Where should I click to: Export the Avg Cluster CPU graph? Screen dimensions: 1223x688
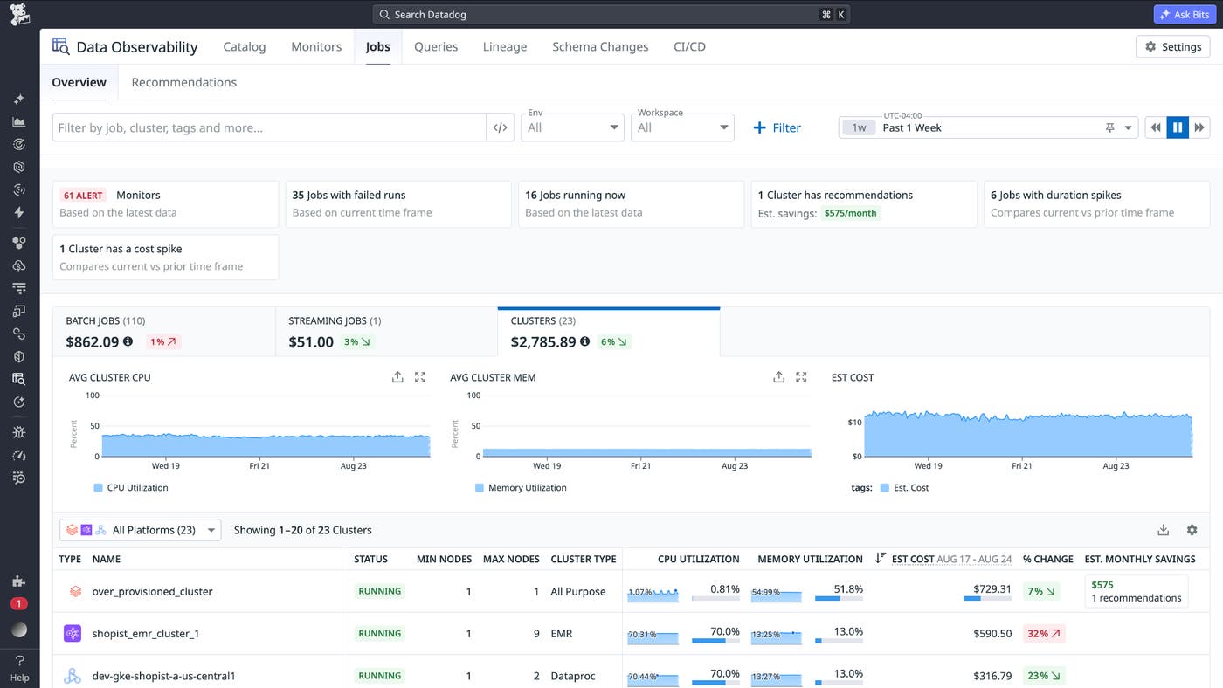pyautogui.click(x=397, y=377)
